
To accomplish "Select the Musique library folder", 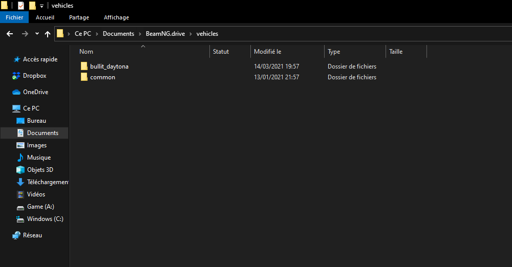I will 38,158.
